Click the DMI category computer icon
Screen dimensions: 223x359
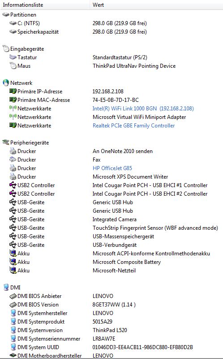click(6, 287)
